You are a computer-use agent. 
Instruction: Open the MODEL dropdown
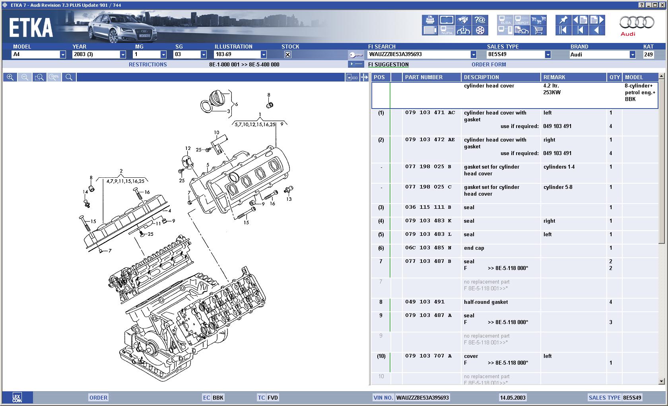[x=62, y=54]
